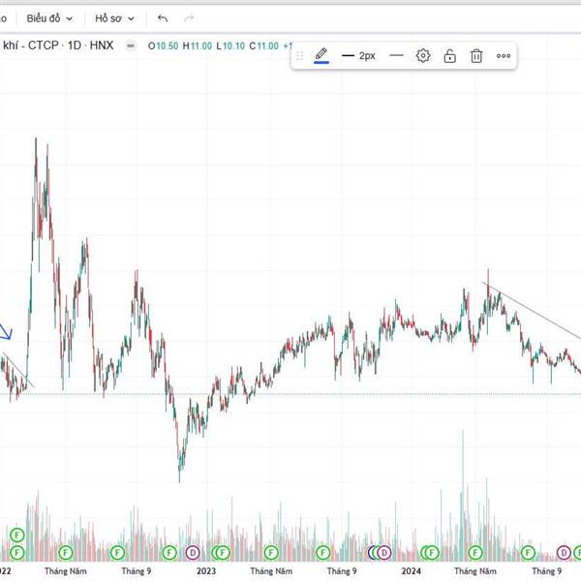581x581 pixels.
Task: Toggle the lock on the drawing
Action: 449,56
